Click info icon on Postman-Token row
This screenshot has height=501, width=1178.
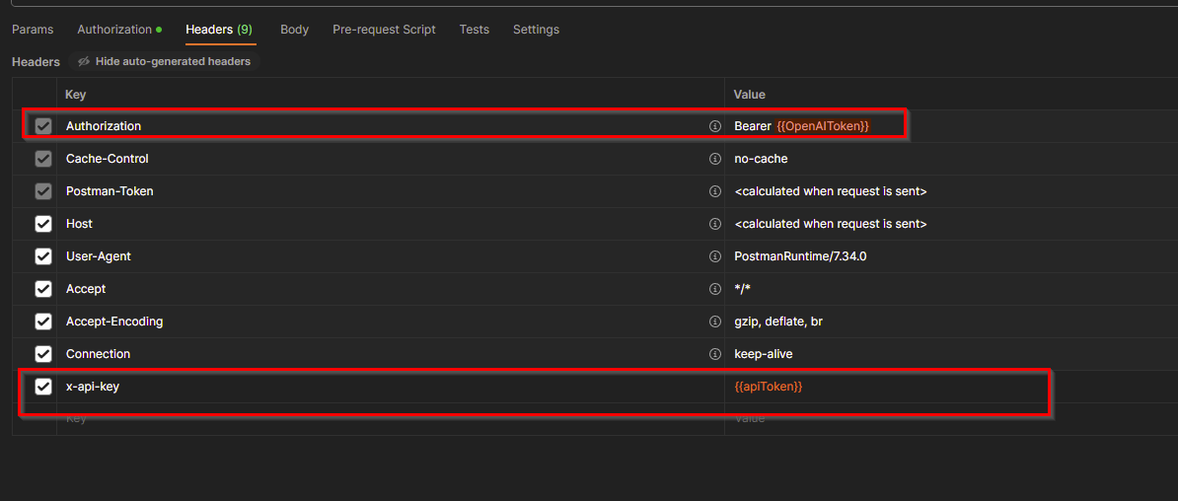coord(714,191)
